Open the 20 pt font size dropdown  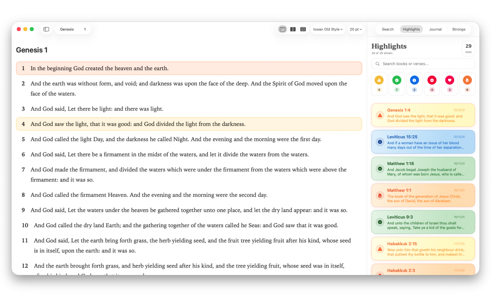tap(356, 29)
